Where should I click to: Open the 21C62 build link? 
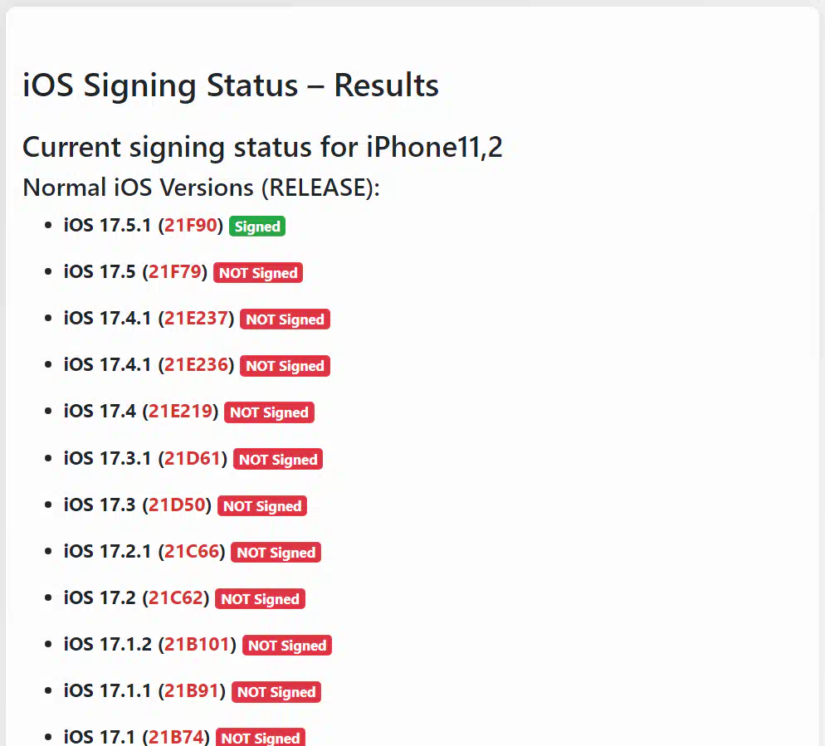(x=176, y=597)
